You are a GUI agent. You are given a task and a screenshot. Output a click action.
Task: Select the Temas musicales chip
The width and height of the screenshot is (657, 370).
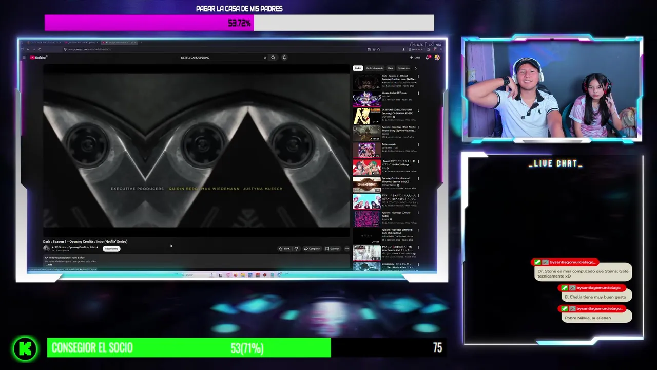pyautogui.click(x=404, y=68)
